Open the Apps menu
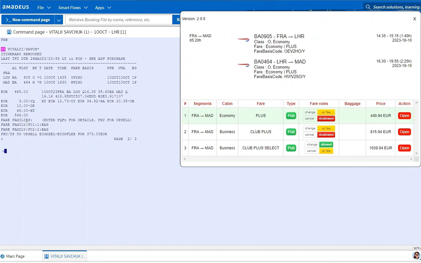The height and width of the screenshot is (263, 421). (103, 8)
